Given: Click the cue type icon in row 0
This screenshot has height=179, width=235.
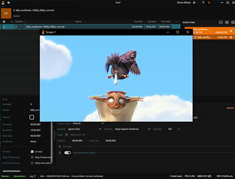Looking at the screenshot, I should 4,27.
